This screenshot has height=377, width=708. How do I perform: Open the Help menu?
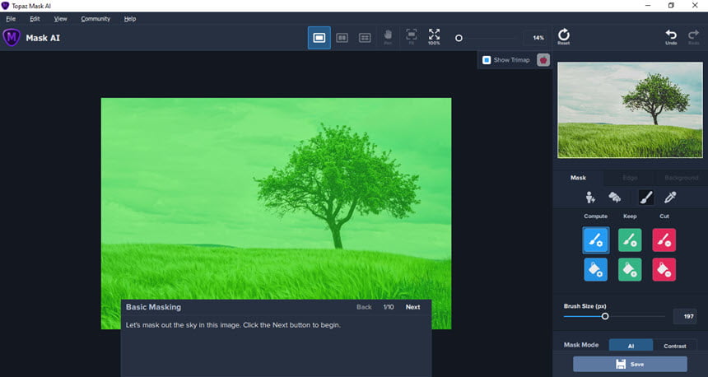130,19
